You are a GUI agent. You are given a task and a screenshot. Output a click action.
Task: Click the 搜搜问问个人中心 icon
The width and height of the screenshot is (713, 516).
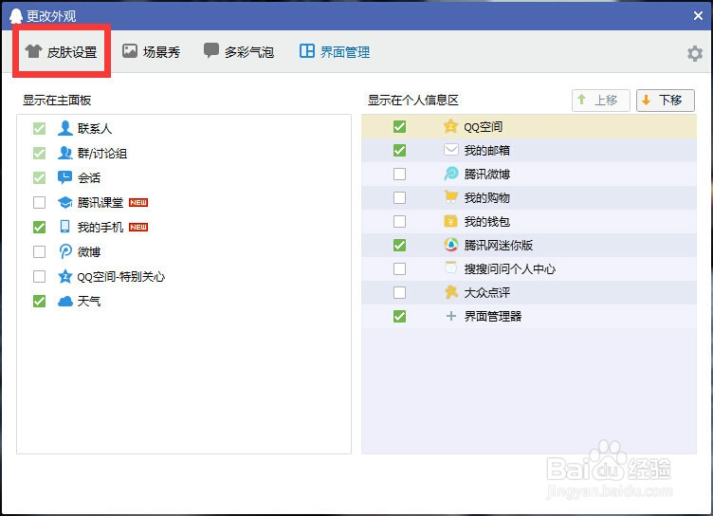pos(450,268)
